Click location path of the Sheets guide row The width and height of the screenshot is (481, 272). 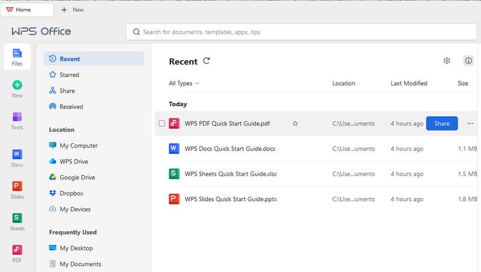coord(354,174)
